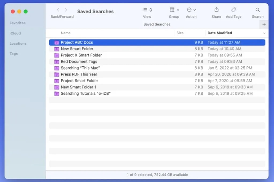This screenshot has height=182, width=274.
Task: Click the View list icon
Action: (x=146, y=10)
